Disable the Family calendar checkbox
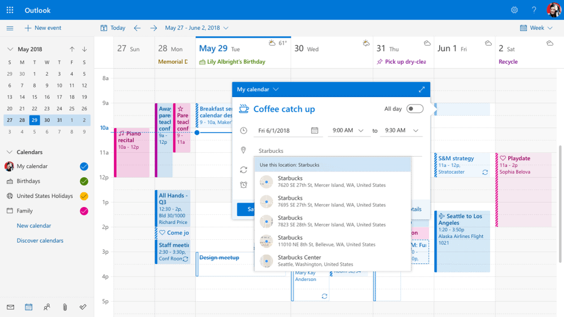564x317 pixels. (84, 211)
